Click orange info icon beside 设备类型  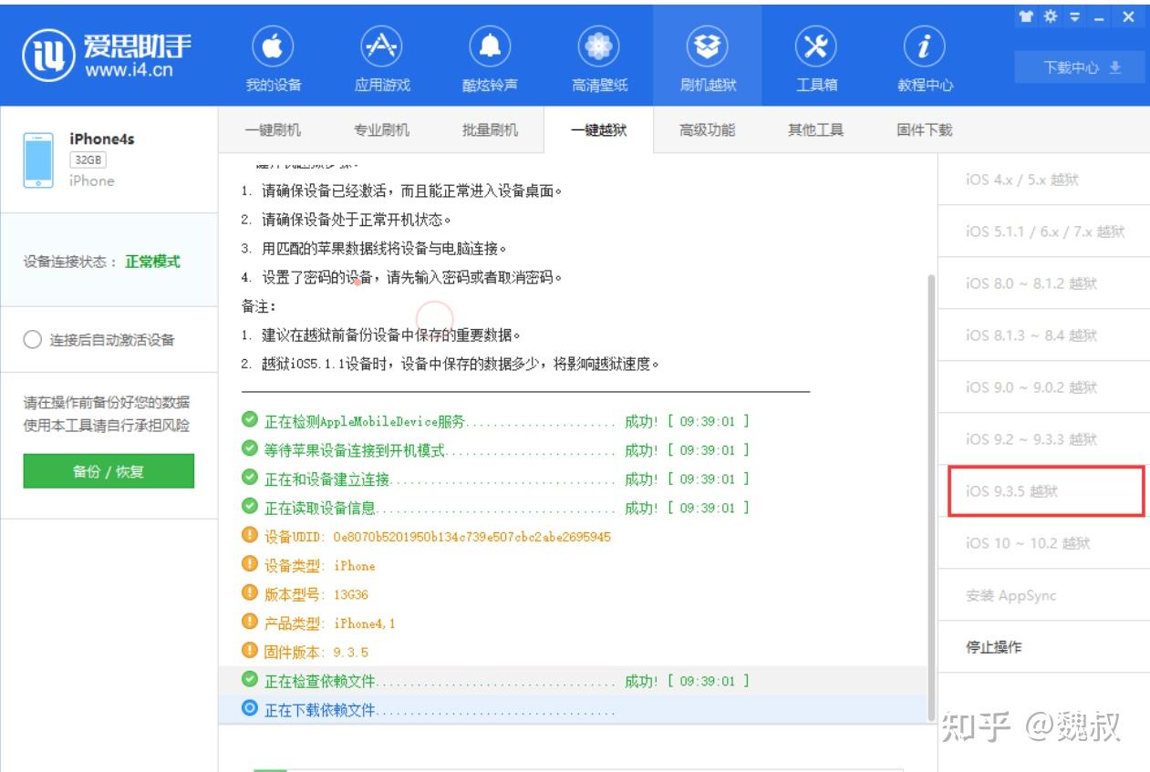pos(250,565)
